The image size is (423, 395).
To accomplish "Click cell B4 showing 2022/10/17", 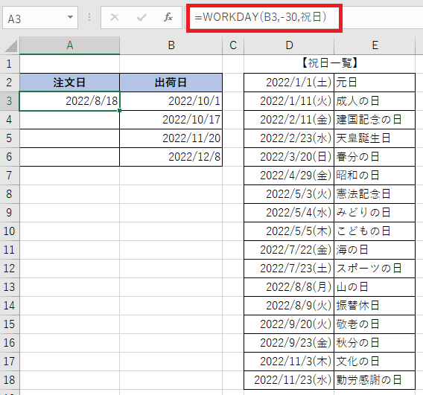I will [x=171, y=120].
